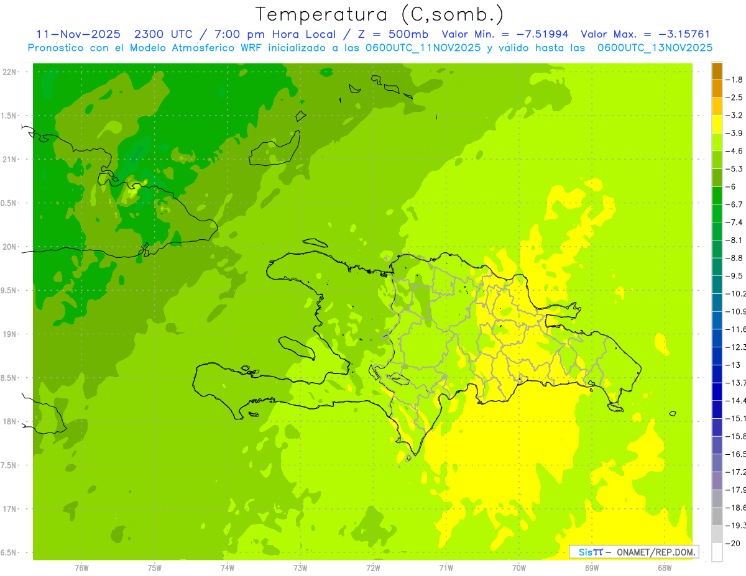Click the "-14.4" colorbar value
746x576 pixels.
click(x=737, y=400)
